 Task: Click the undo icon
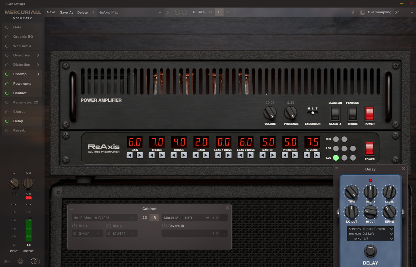tap(177, 12)
